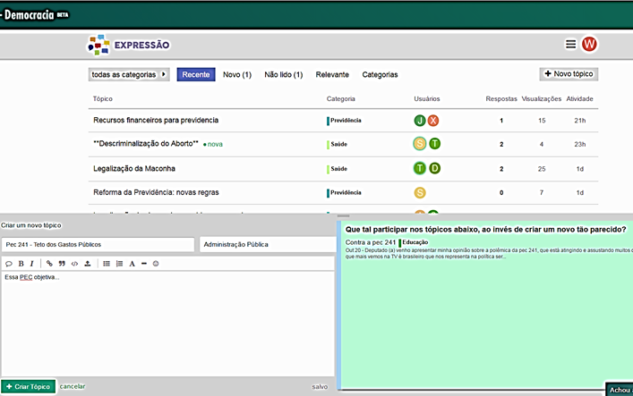Click the Bold formatting icon in editor
Screen dimensions: 633x396
pos(21,264)
